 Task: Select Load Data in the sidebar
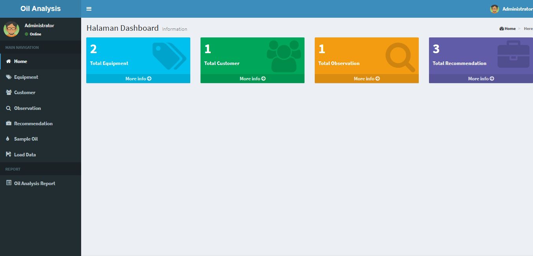pos(25,155)
